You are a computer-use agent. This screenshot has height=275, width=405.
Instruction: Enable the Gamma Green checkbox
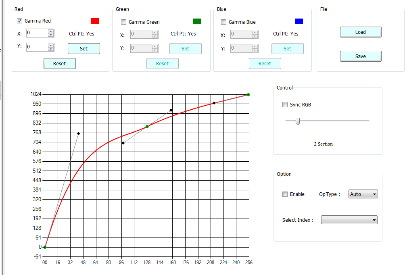pos(123,22)
